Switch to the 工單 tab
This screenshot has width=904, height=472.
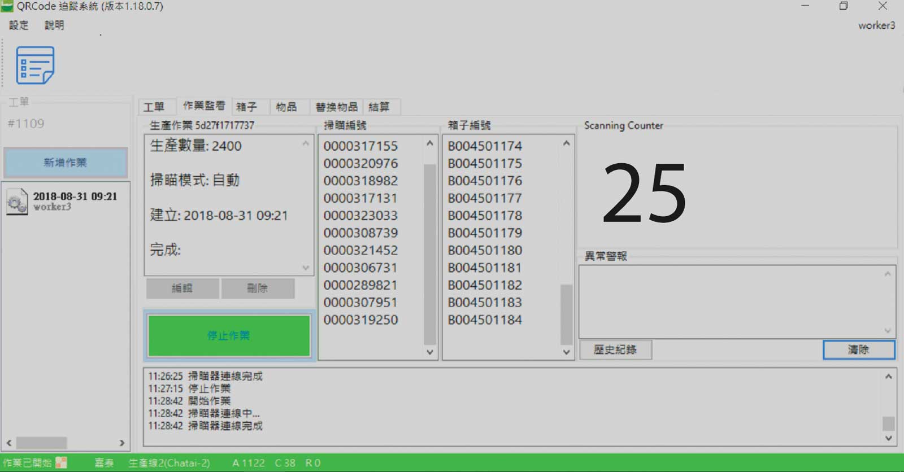point(154,107)
